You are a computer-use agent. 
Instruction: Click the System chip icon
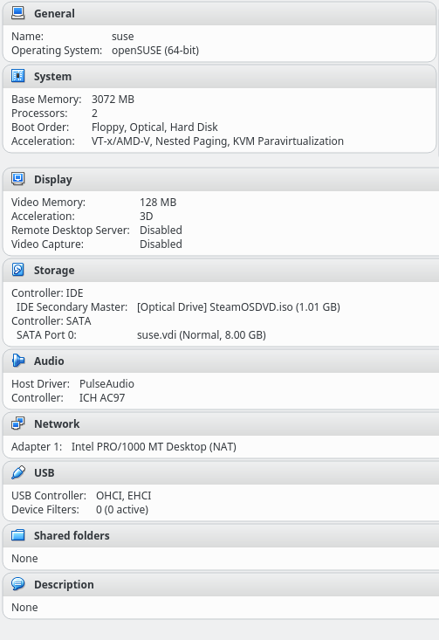pos(18,76)
